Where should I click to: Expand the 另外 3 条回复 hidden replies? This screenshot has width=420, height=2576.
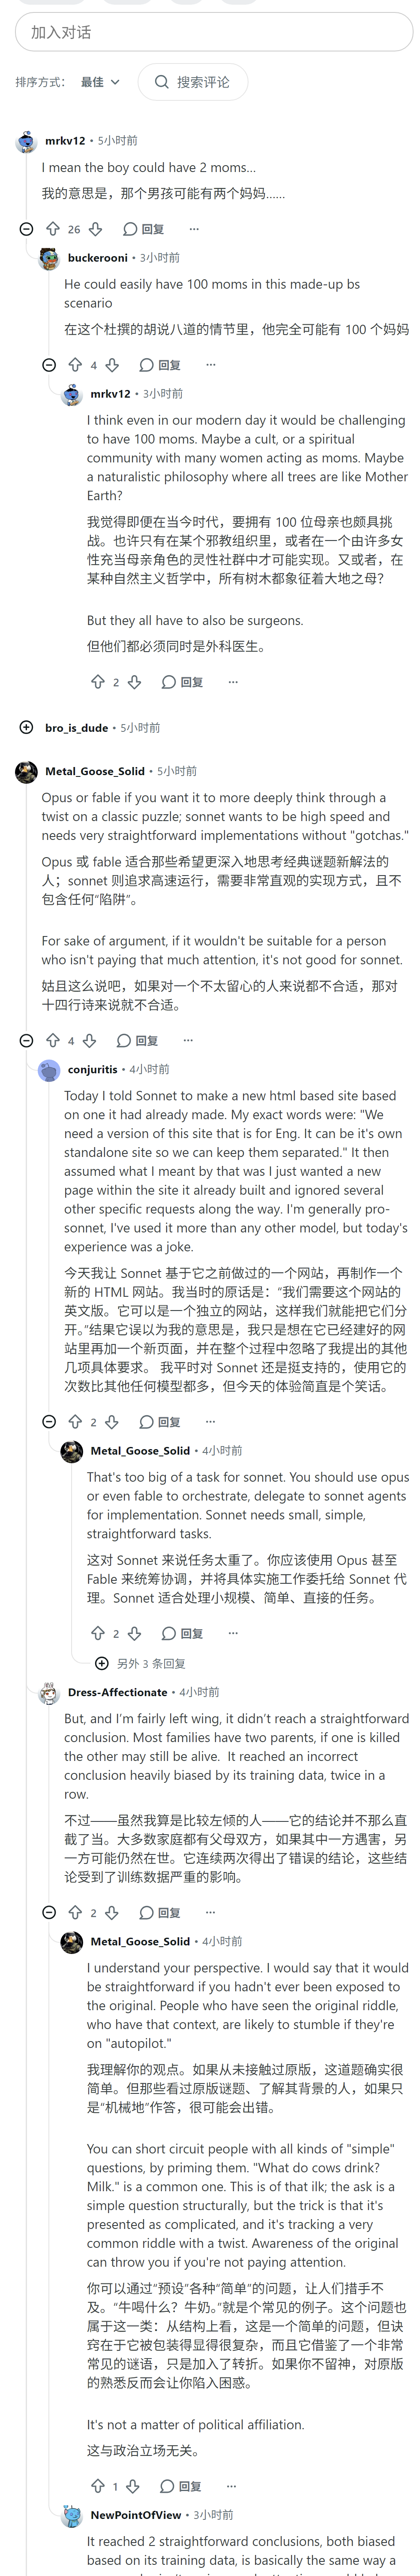point(140,1663)
